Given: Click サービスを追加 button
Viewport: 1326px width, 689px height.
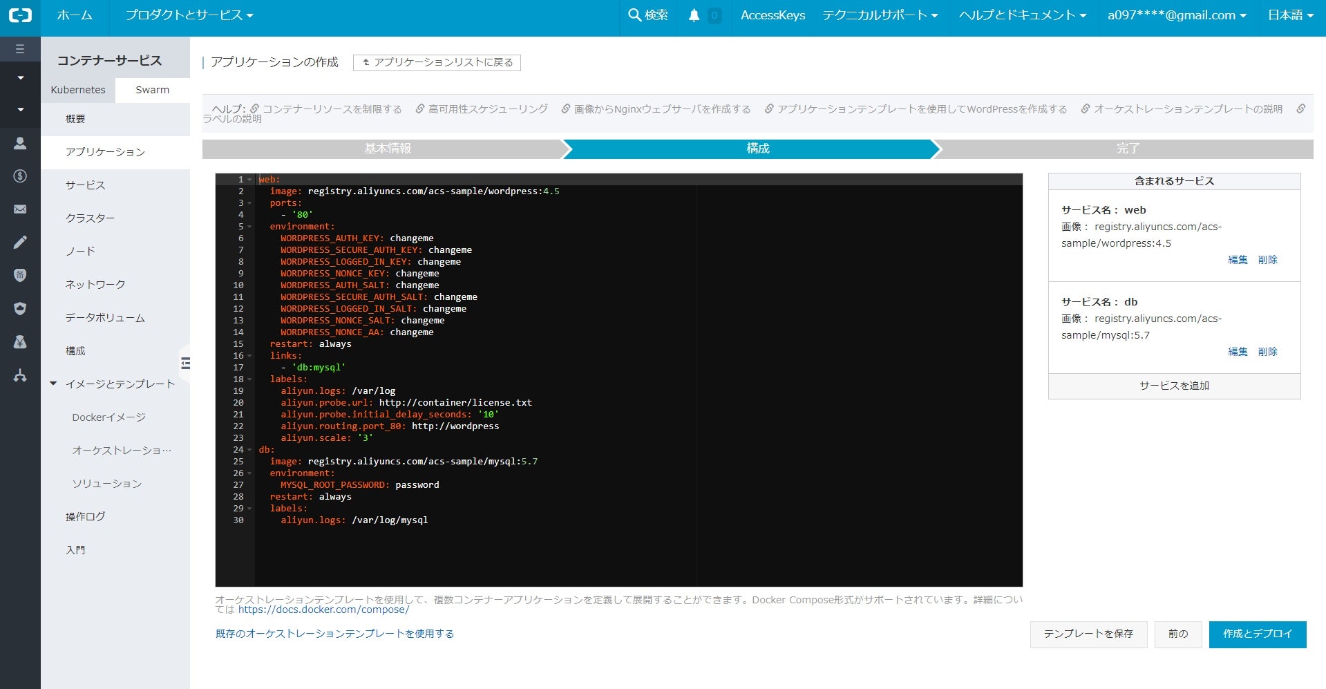Looking at the screenshot, I should point(1174,386).
